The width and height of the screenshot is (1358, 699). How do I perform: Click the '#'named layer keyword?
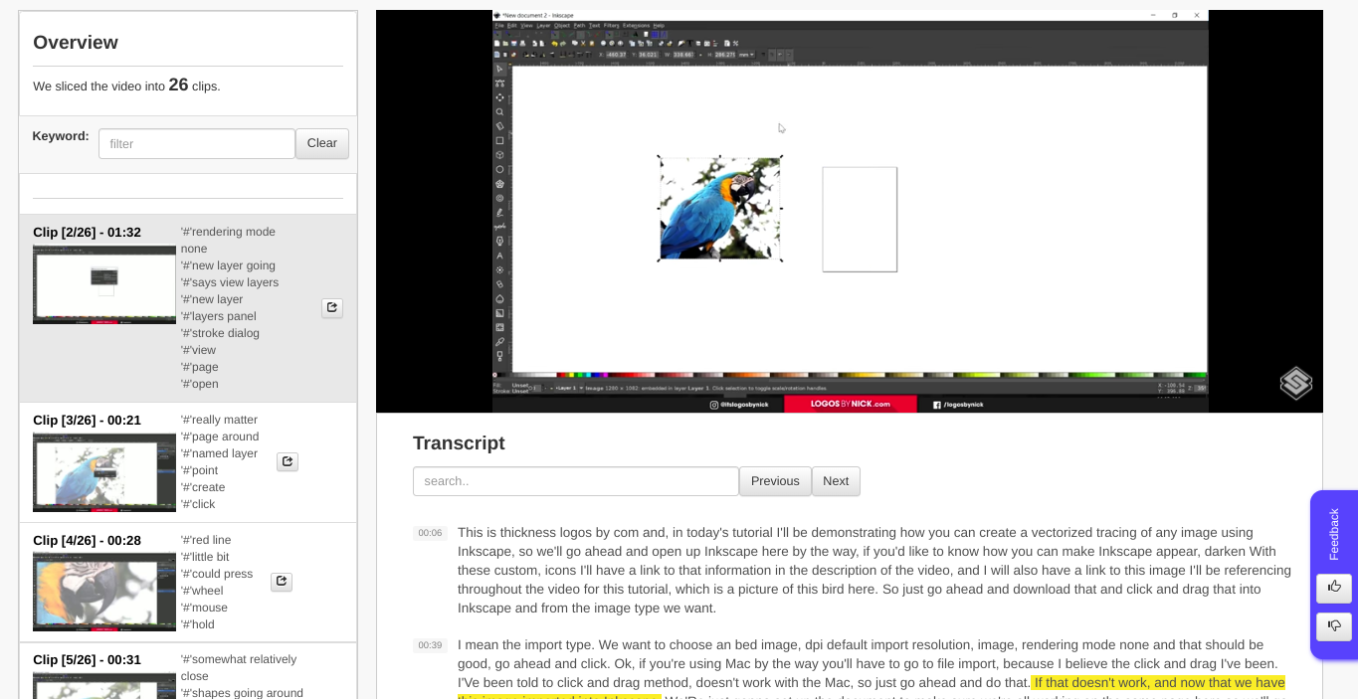point(219,453)
